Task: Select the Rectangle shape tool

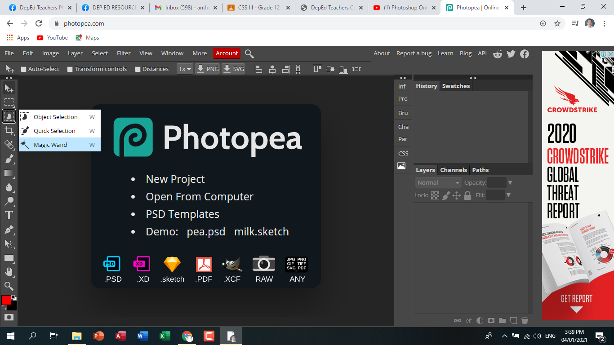Action: [9, 258]
